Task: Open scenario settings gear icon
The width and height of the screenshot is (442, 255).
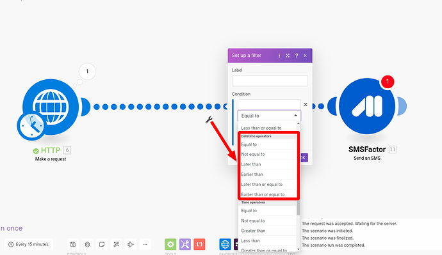Action: (87, 244)
